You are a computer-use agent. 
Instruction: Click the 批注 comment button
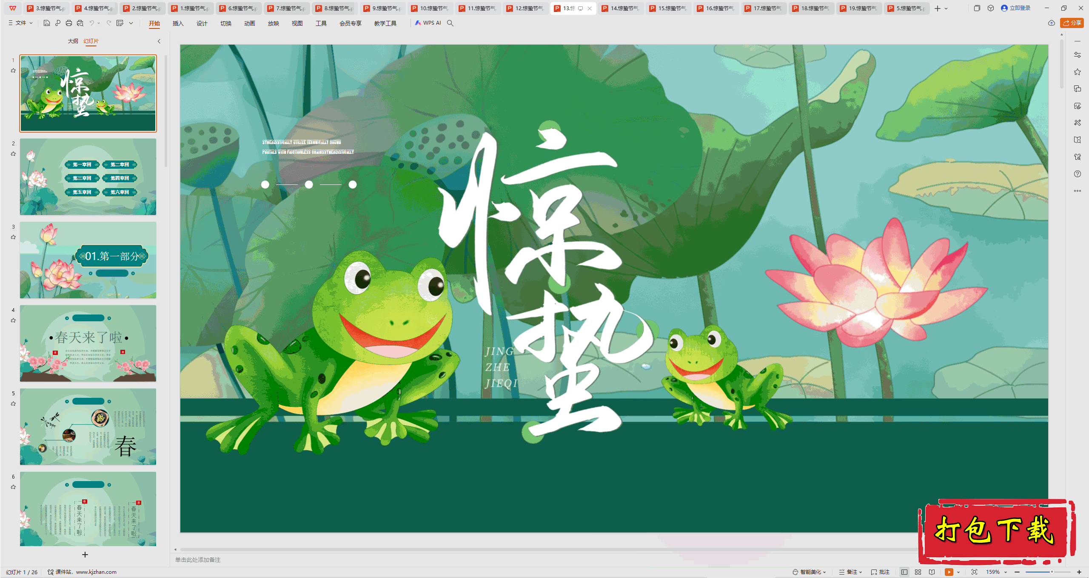coord(881,572)
